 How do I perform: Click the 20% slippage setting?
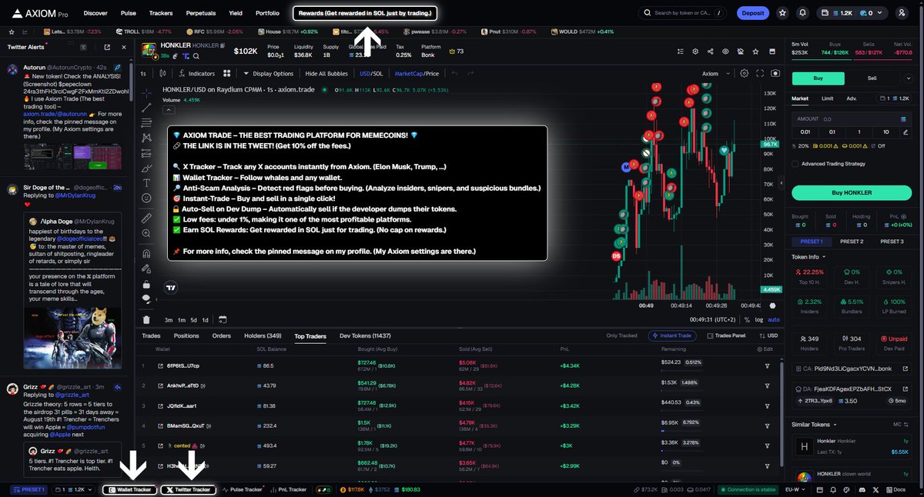click(x=801, y=145)
